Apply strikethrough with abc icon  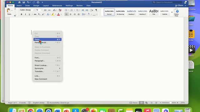point(35,14)
